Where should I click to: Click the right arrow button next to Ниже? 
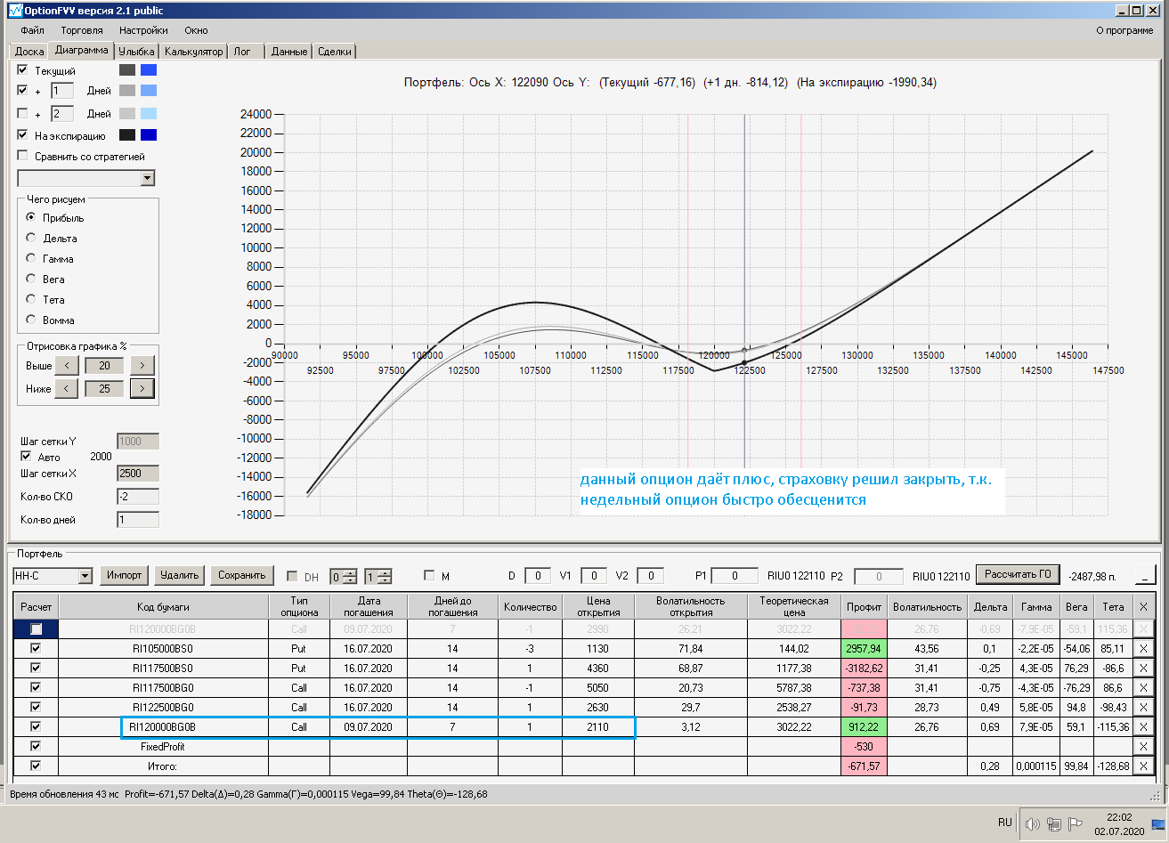point(142,388)
